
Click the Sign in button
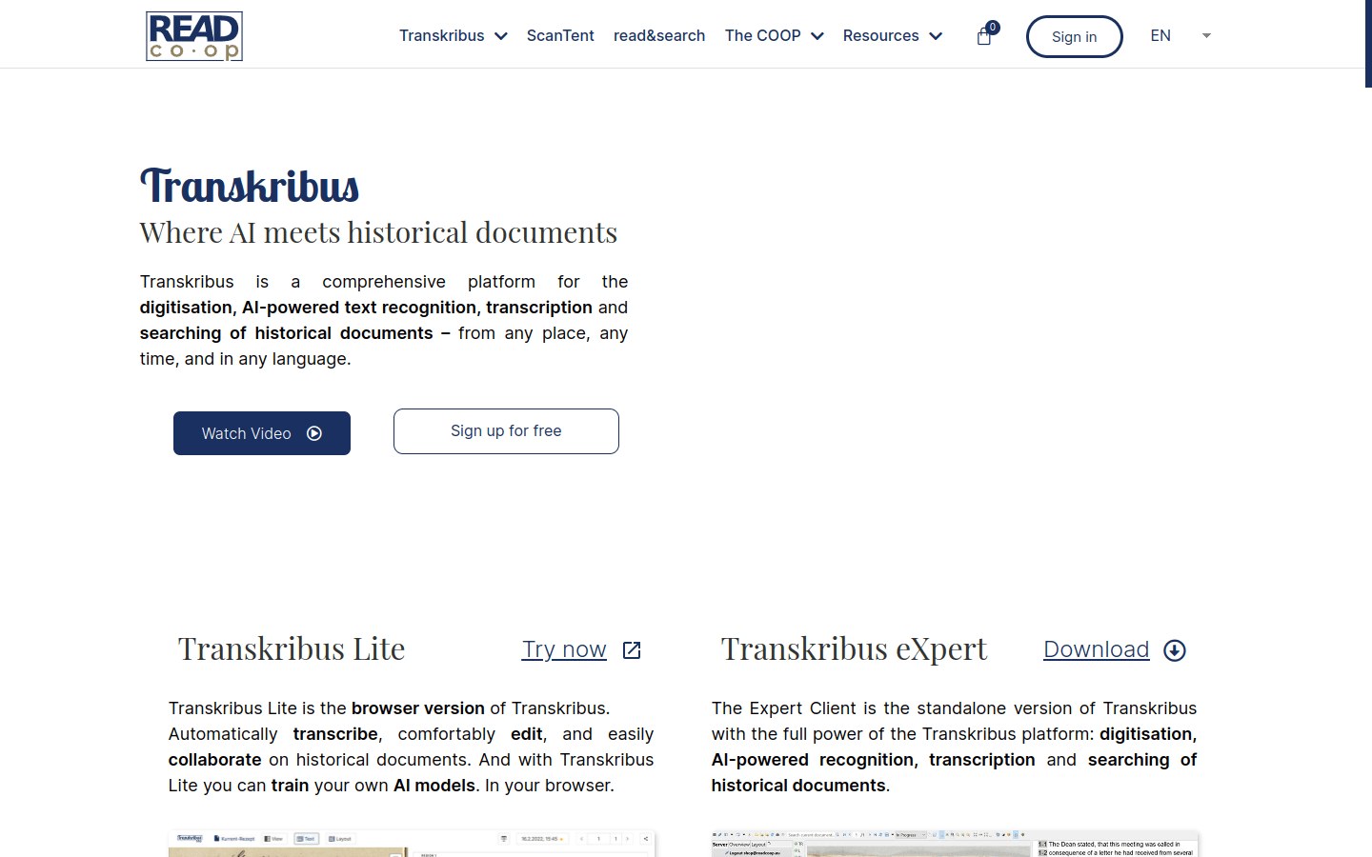coord(1074,36)
